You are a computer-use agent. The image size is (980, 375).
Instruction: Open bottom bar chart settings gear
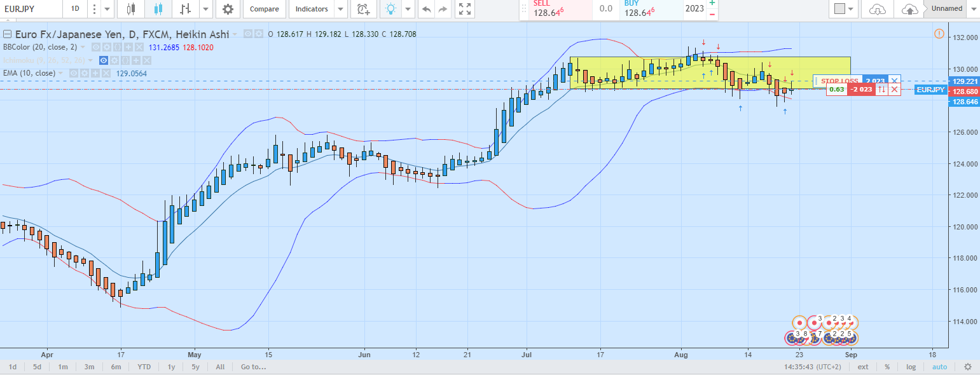(x=967, y=367)
